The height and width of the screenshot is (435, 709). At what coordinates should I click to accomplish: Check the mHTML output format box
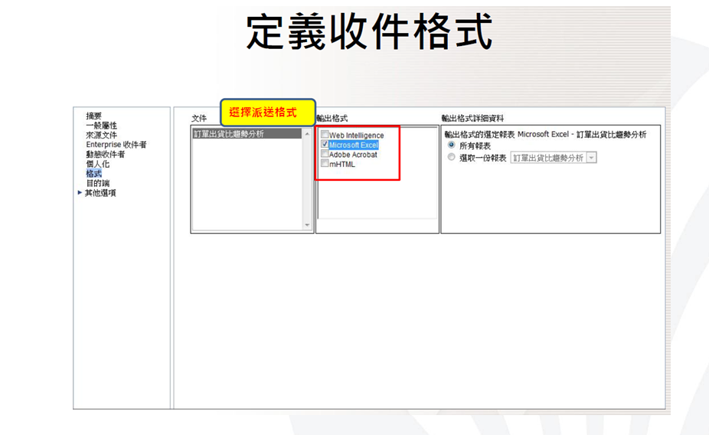(325, 164)
